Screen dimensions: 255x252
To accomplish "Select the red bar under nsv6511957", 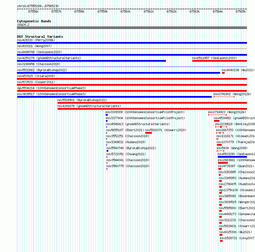I will (219, 61).
